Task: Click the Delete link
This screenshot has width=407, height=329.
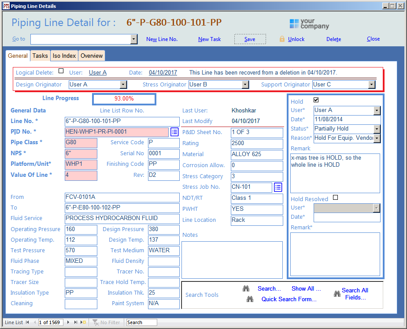Action: tap(333, 39)
